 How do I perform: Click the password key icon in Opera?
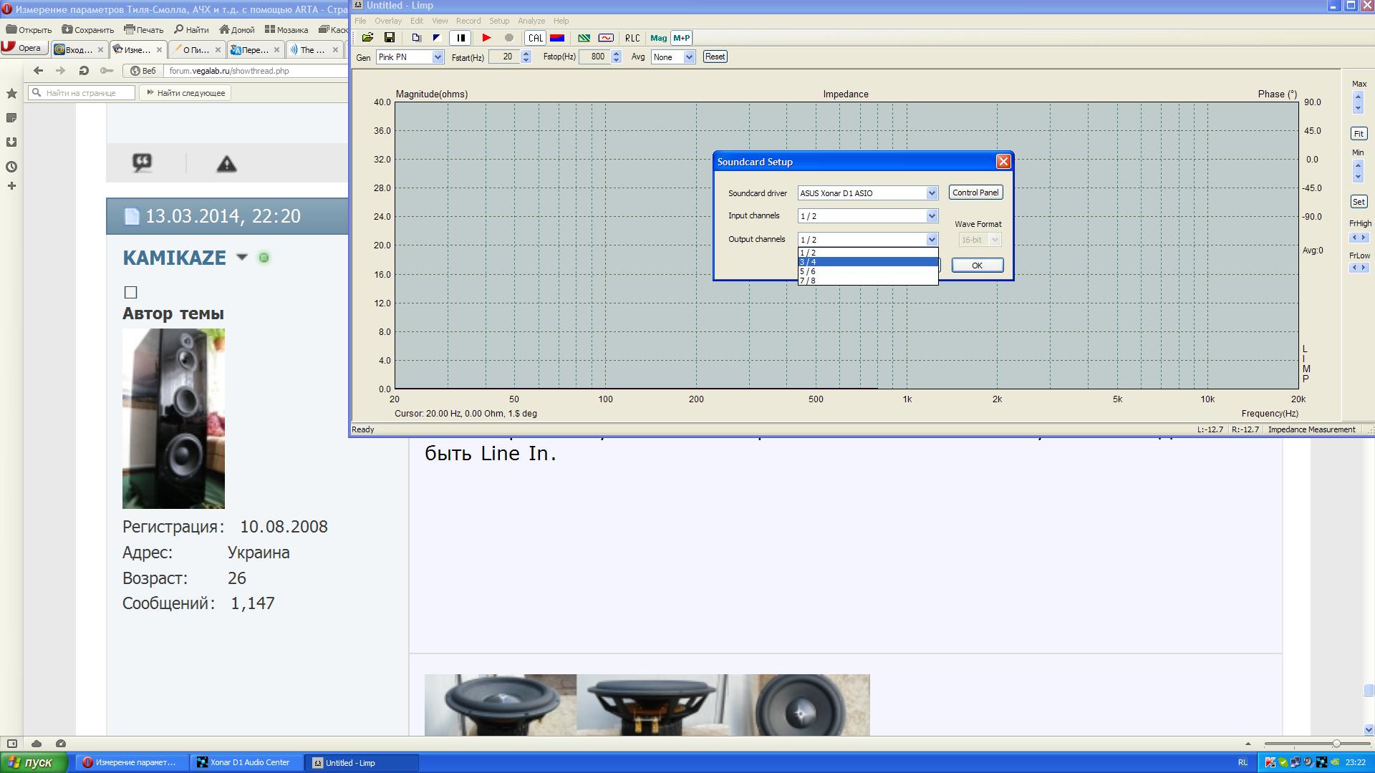pos(107,70)
